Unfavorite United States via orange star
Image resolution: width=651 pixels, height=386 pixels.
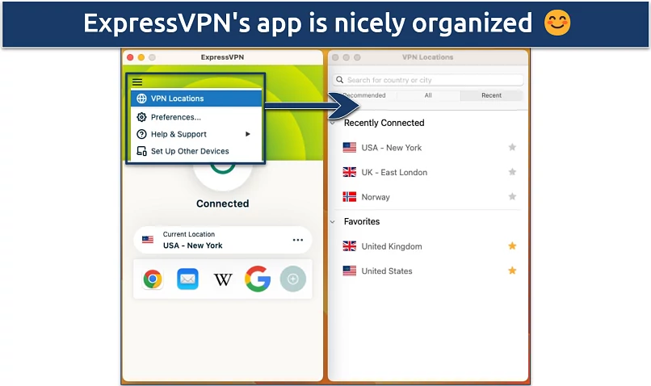click(512, 271)
